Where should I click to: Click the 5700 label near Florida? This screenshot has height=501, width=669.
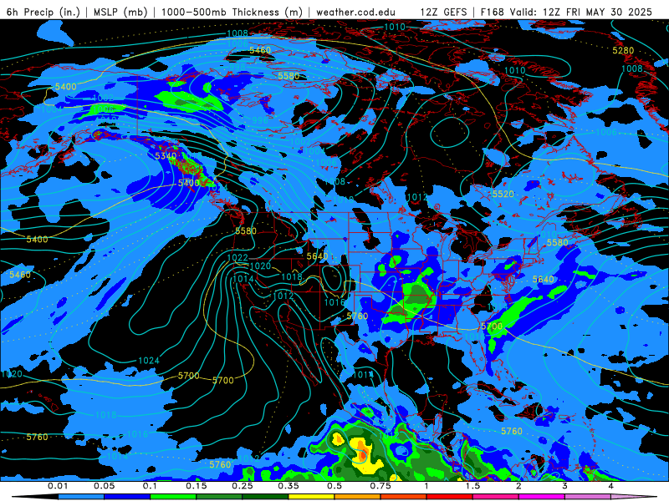(492, 326)
